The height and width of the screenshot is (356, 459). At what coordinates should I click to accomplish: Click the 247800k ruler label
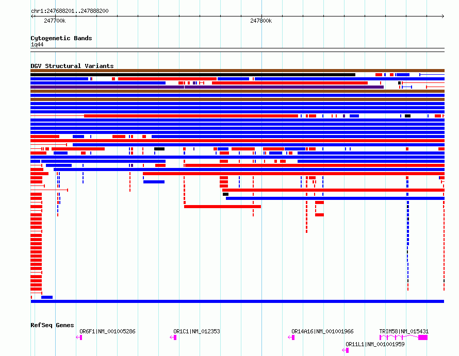[261, 21]
